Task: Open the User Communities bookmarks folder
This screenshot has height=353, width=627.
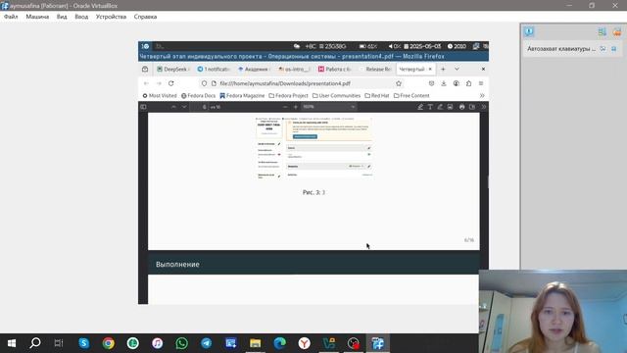Action: coord(336,96)
